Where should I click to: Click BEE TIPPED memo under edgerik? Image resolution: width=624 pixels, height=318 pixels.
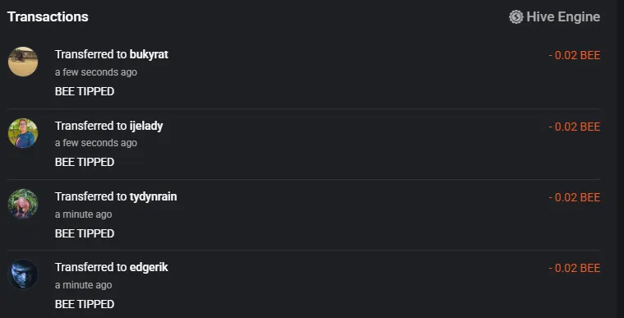pos(85,305)
